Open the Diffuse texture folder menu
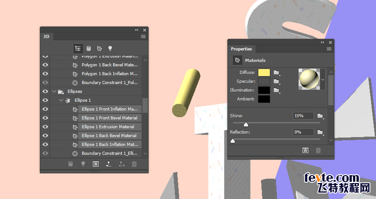Viewport: 376px width, 199px height. (277, 73)
